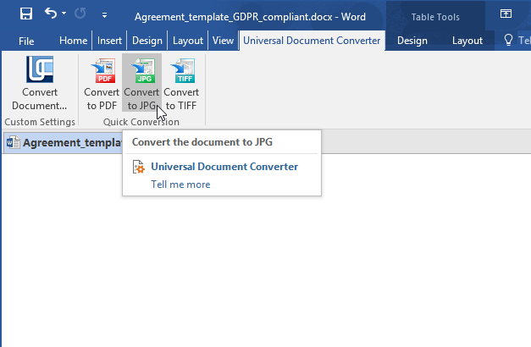Open Customize Quick Access Toolbar dropdown
This screenshot has width=531, height=347.
coord(105,15)
